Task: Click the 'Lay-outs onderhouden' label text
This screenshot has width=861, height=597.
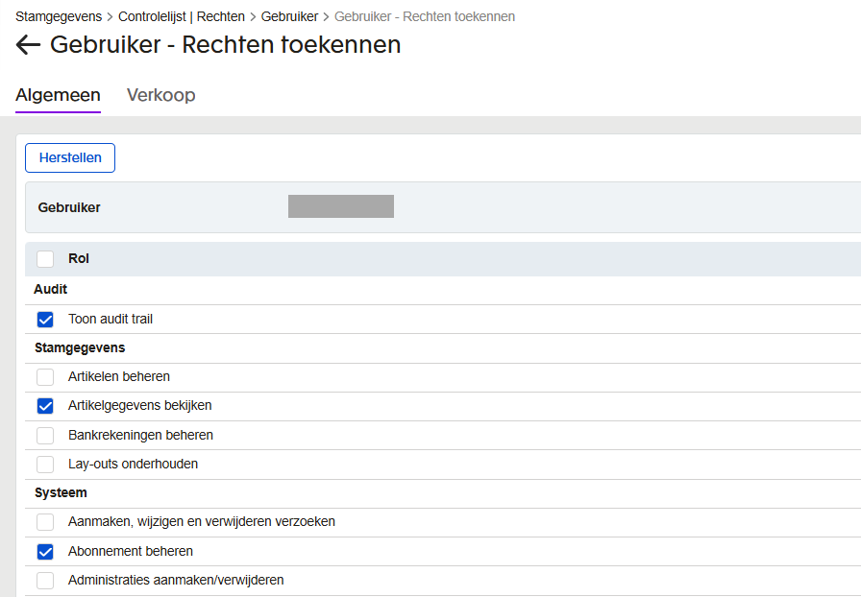Action: point(133,464)
